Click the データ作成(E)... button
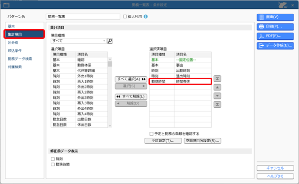 pos(275,46)
